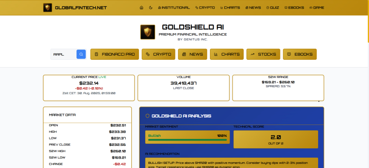
Task: Open Game in top navigation bar
Action: [317, 7]
